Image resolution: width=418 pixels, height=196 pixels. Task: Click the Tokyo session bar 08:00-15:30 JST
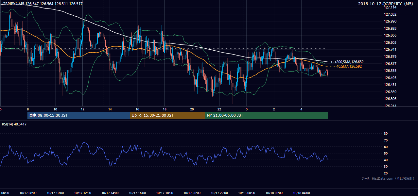pos(79,115)
